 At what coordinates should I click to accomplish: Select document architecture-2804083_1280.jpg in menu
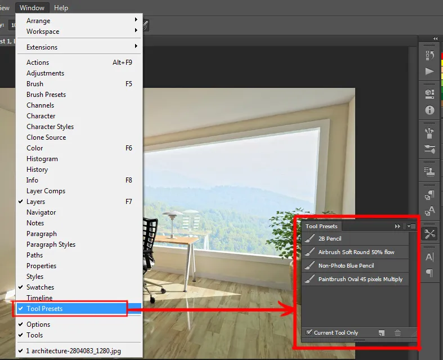point(79,351)
